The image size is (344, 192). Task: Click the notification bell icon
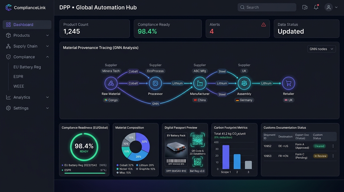(316, 7)
